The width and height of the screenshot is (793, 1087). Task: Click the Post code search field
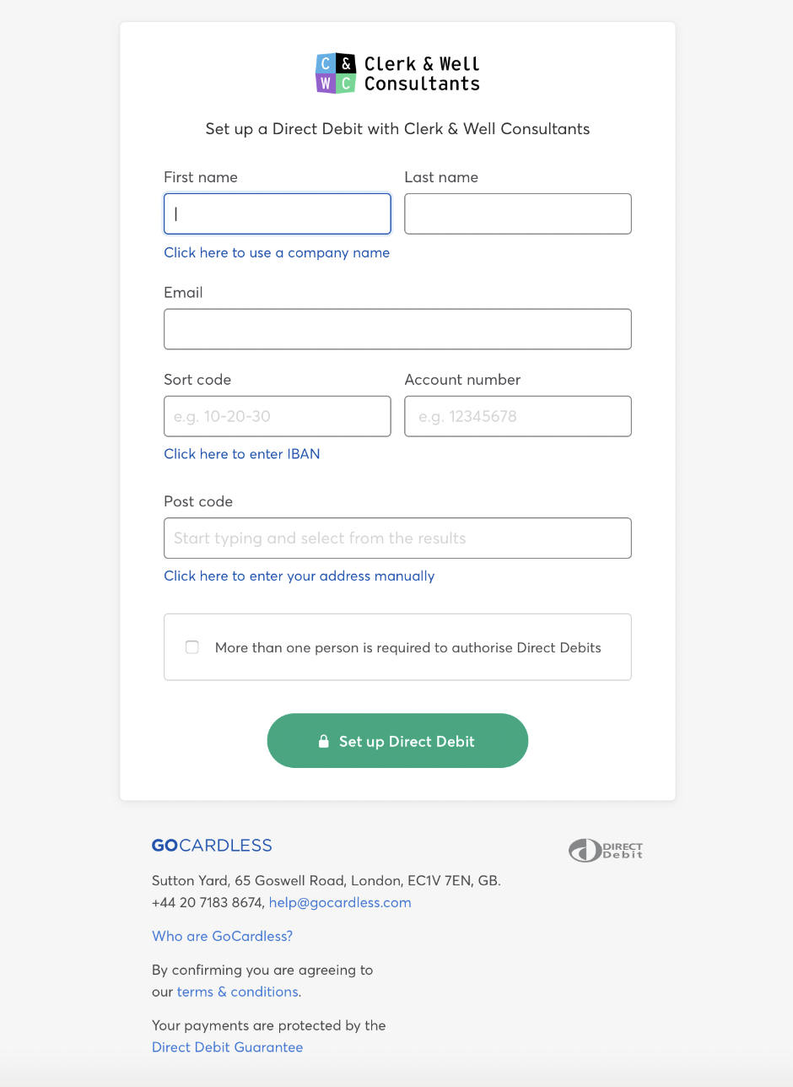397,538
